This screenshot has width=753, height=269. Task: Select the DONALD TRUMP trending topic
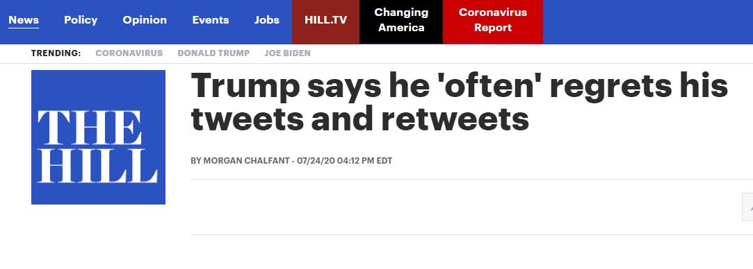[x=213, y=53]
